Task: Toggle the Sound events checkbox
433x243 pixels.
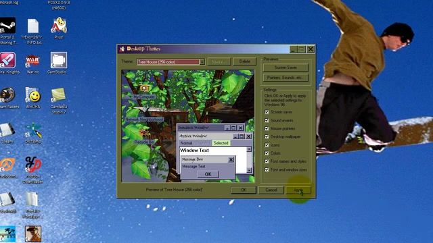Action: tap(267, 120)
